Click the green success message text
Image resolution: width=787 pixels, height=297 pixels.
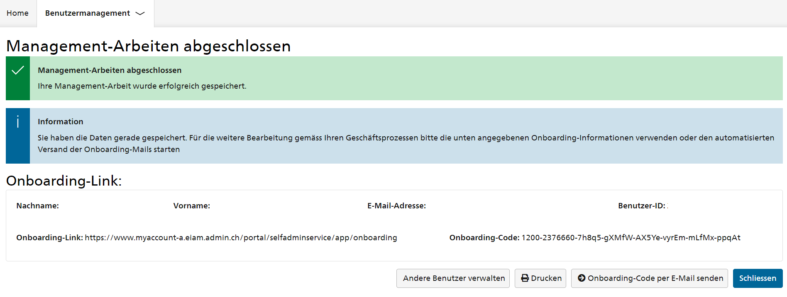(142, 86)
